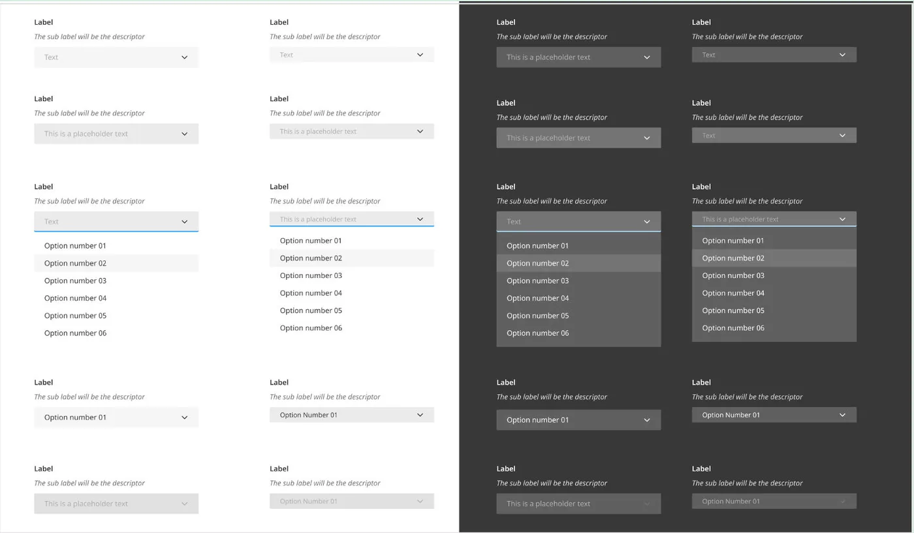Open compact light enabled 'Option Number 01' dropdown

click(352, 415)
